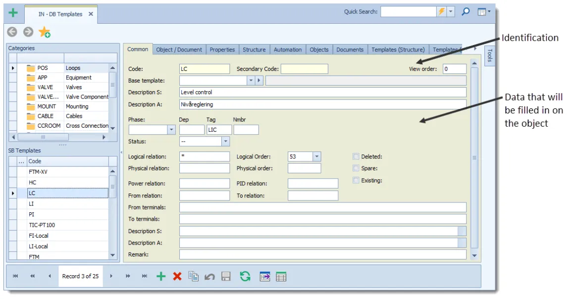
Task: Click the Quick Search magnifier icon
Action: (466, 12)
